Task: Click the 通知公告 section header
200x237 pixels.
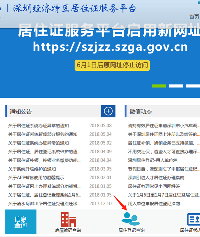Action: (x=21, y=111)
